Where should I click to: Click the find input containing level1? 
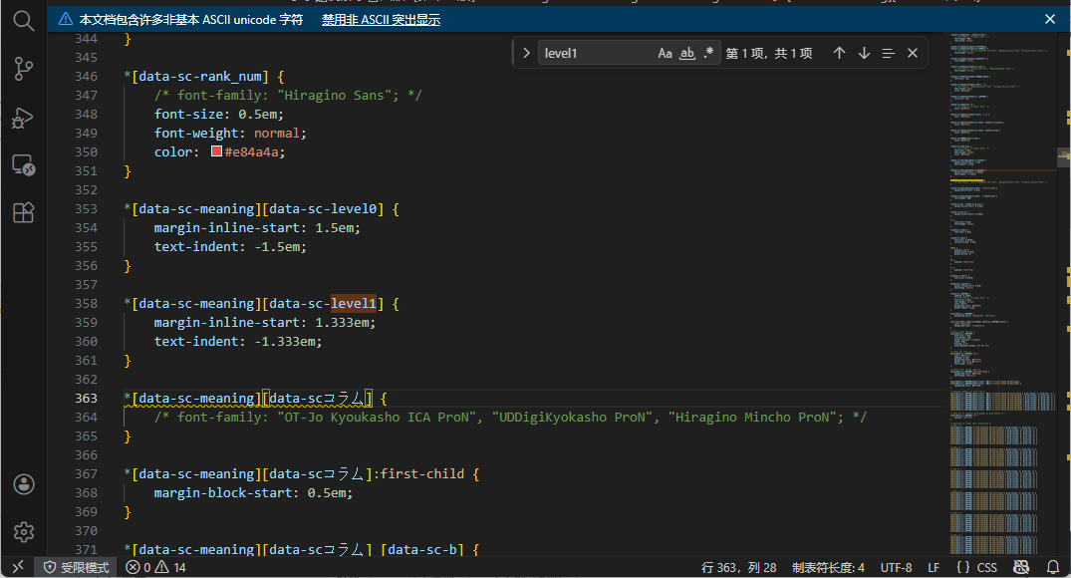pyautogui.click(x=596, y=53)
